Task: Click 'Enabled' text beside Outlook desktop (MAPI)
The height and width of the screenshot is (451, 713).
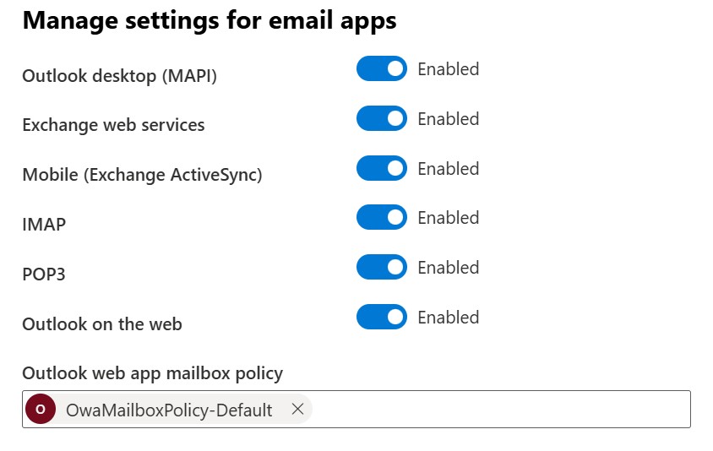Action: tap(449, 69)
